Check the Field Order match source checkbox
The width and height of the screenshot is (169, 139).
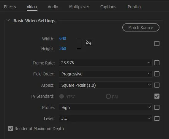157,74
